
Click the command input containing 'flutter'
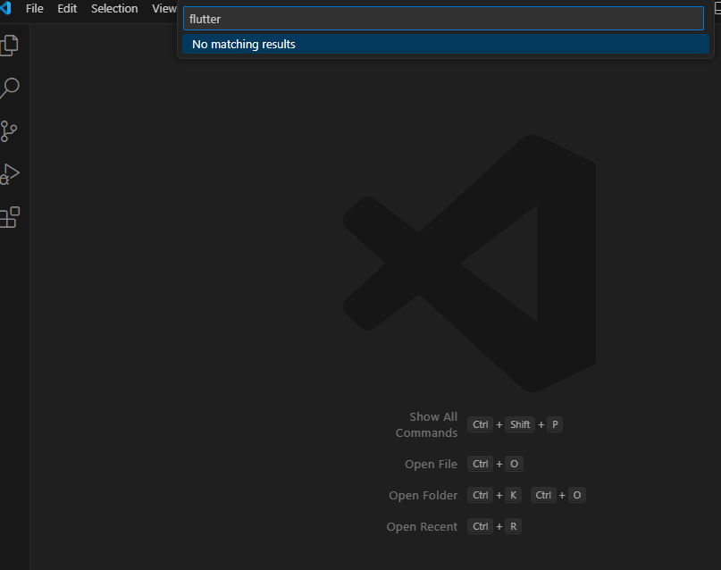click(443, 19)
